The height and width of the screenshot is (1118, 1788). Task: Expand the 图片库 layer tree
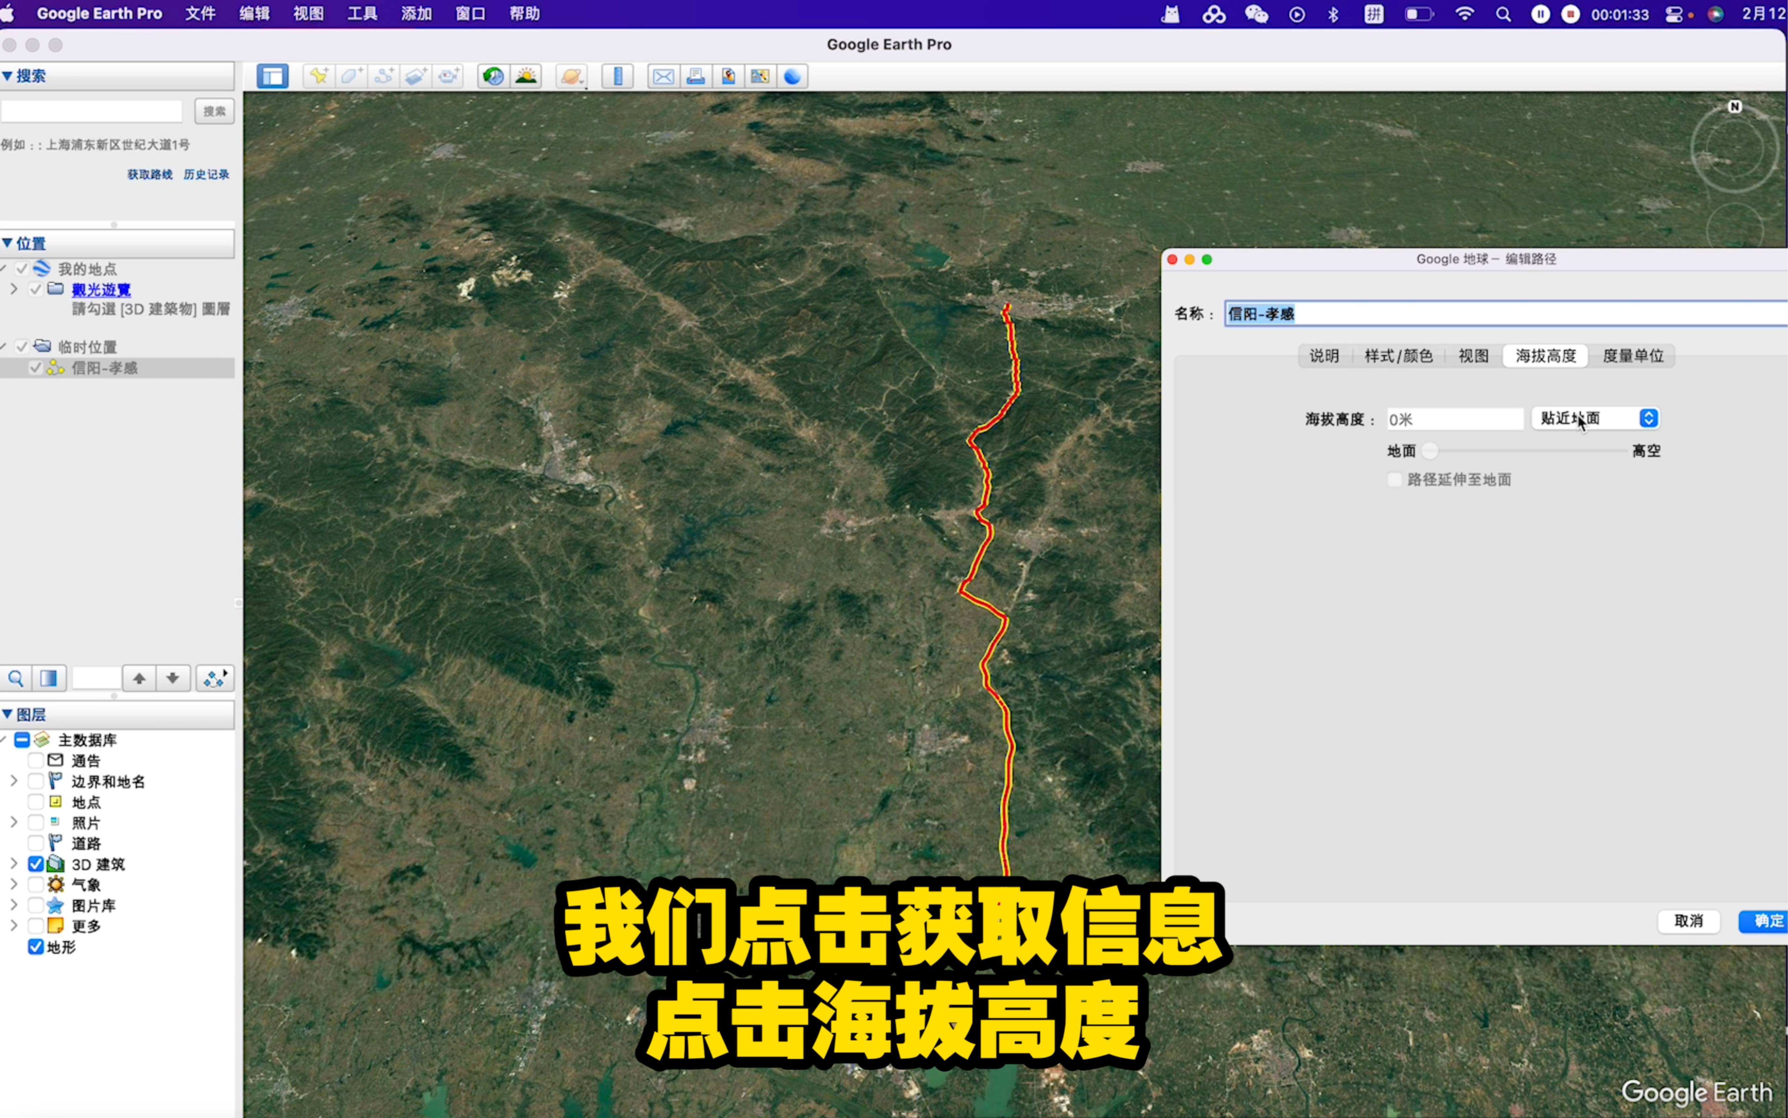13,904
